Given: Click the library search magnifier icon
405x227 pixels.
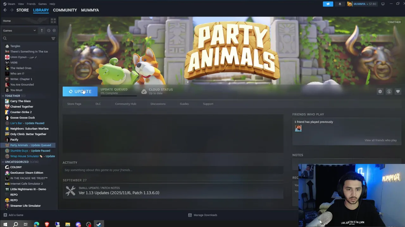Looking at the screenshot, I should [x=5, y=38].
